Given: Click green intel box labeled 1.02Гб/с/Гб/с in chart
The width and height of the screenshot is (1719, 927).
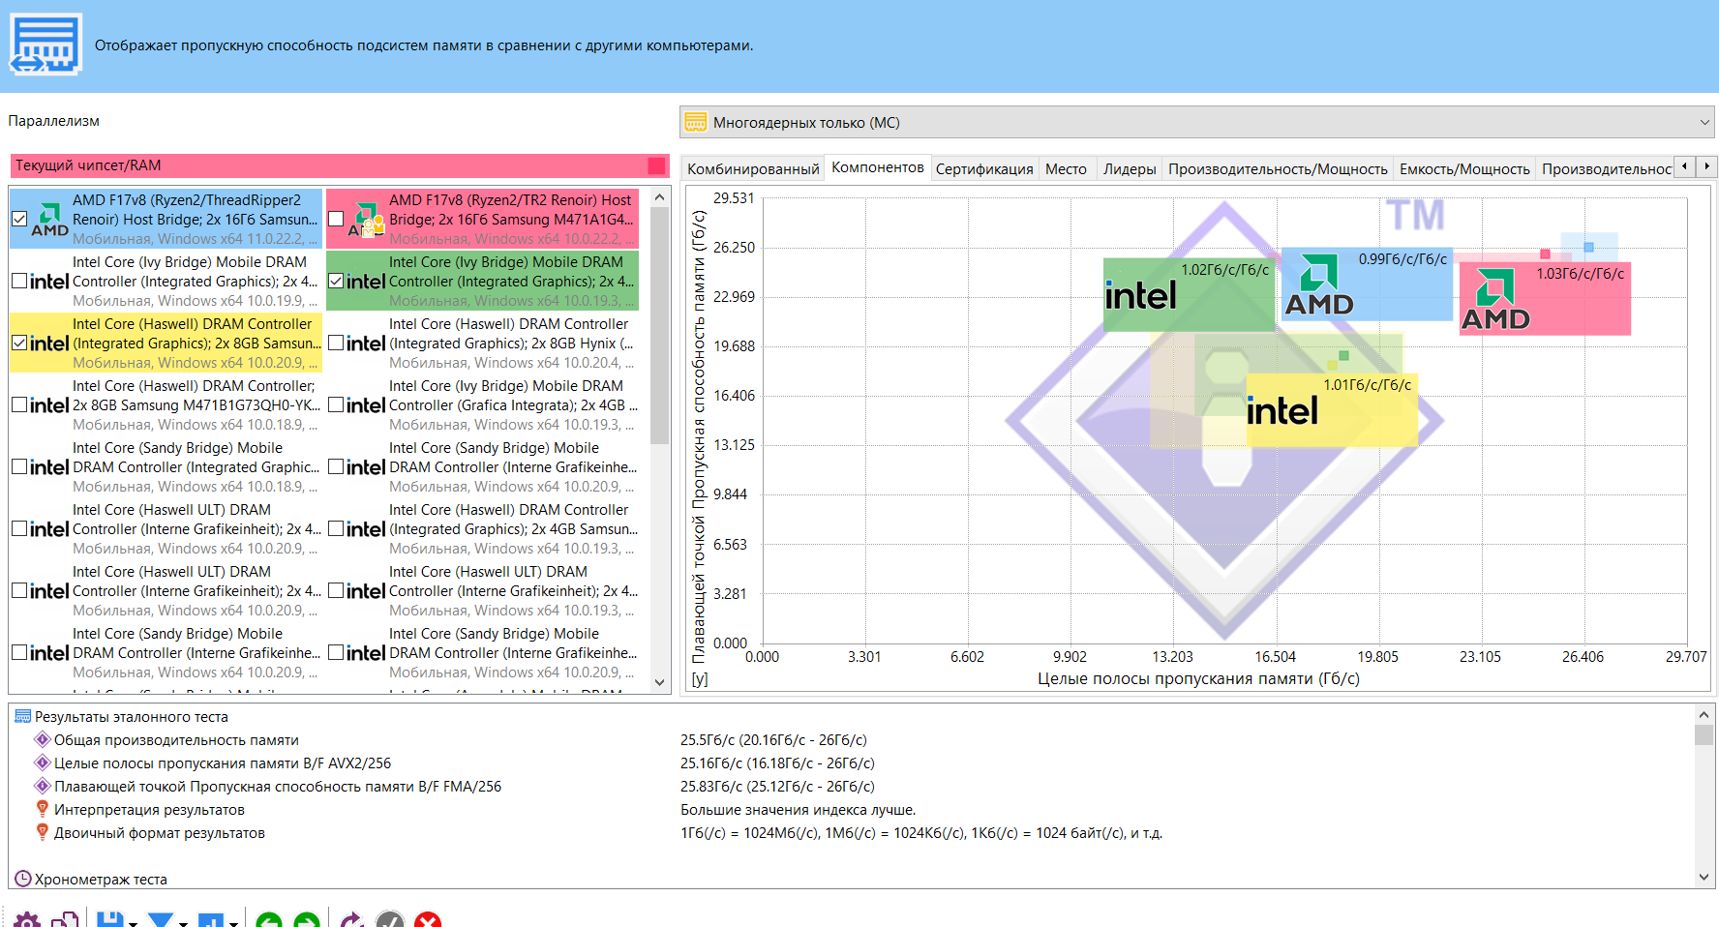Looking at the screenshot, I should click(1189, 294).
